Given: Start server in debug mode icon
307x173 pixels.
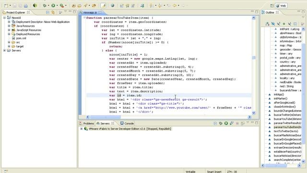Looking at the screenshot, I should [221, 124].
